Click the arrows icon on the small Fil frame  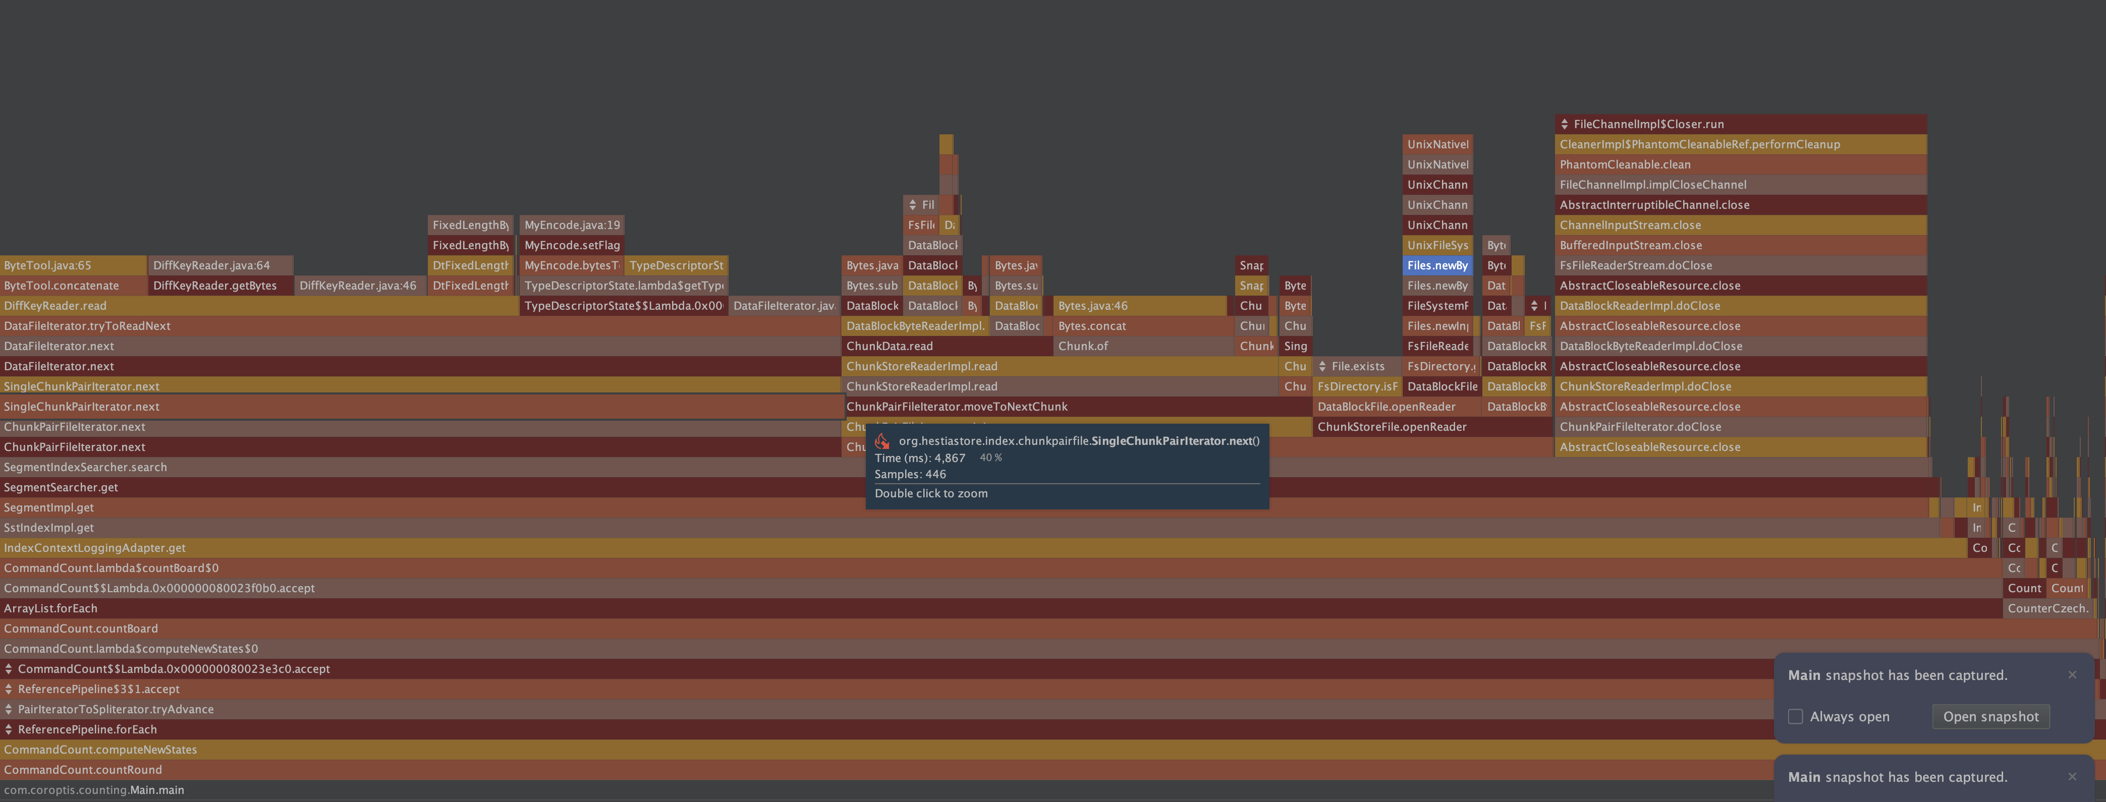(913, 204)
